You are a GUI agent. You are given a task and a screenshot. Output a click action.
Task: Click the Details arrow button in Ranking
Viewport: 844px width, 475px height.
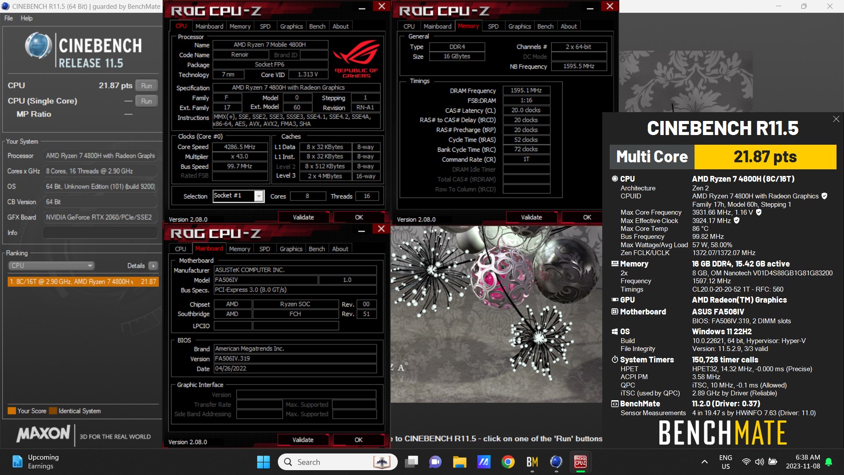point(153,266)
